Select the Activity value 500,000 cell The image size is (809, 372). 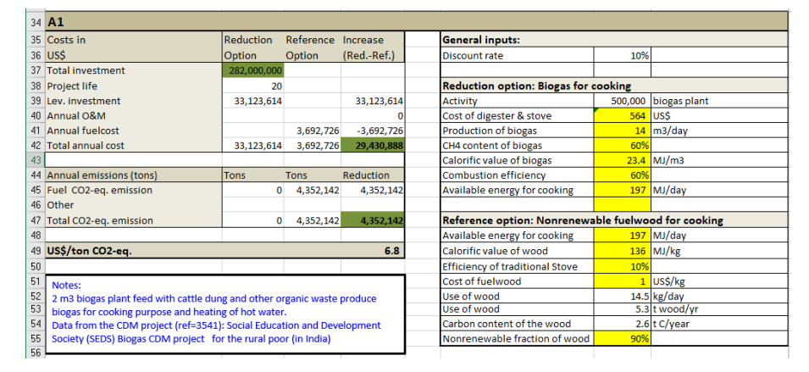[x=623, y=101]
